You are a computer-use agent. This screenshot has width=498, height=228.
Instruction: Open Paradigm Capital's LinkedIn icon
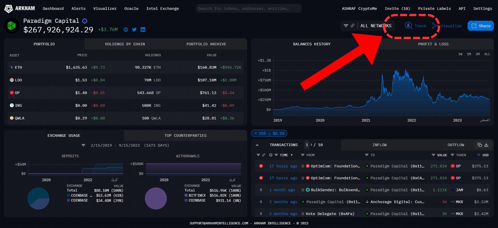[143, 29]
